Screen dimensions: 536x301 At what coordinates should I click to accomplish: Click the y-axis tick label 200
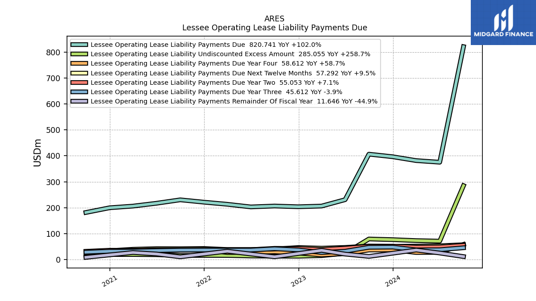[x=54, y=208]
